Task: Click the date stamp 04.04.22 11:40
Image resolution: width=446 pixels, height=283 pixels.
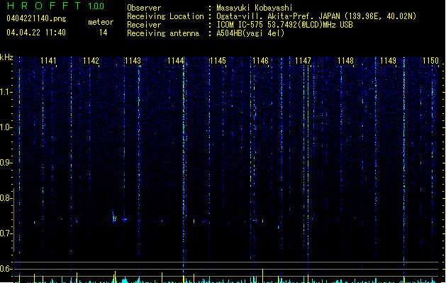Action: 36,33
